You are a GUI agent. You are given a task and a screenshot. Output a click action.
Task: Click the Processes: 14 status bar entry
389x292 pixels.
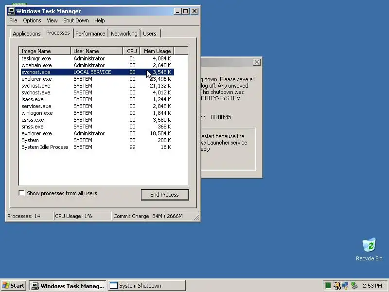pos(30,216)
